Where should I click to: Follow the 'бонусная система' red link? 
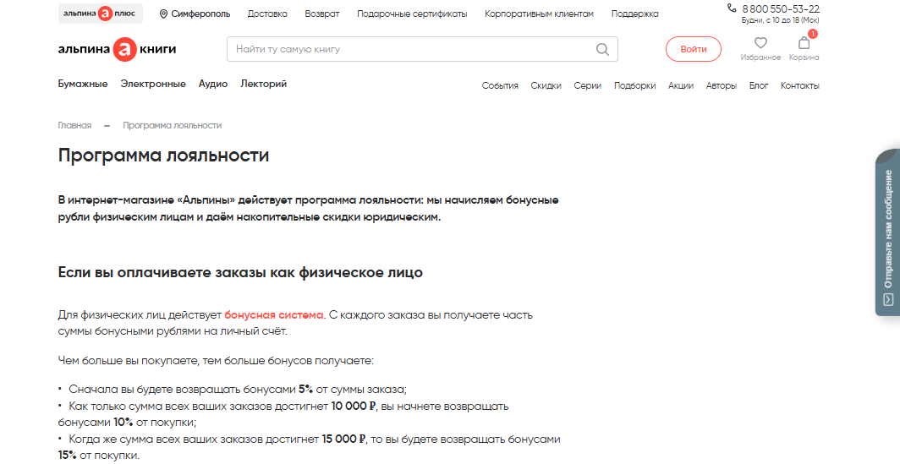pyautogui.click(x=274, y=315)
